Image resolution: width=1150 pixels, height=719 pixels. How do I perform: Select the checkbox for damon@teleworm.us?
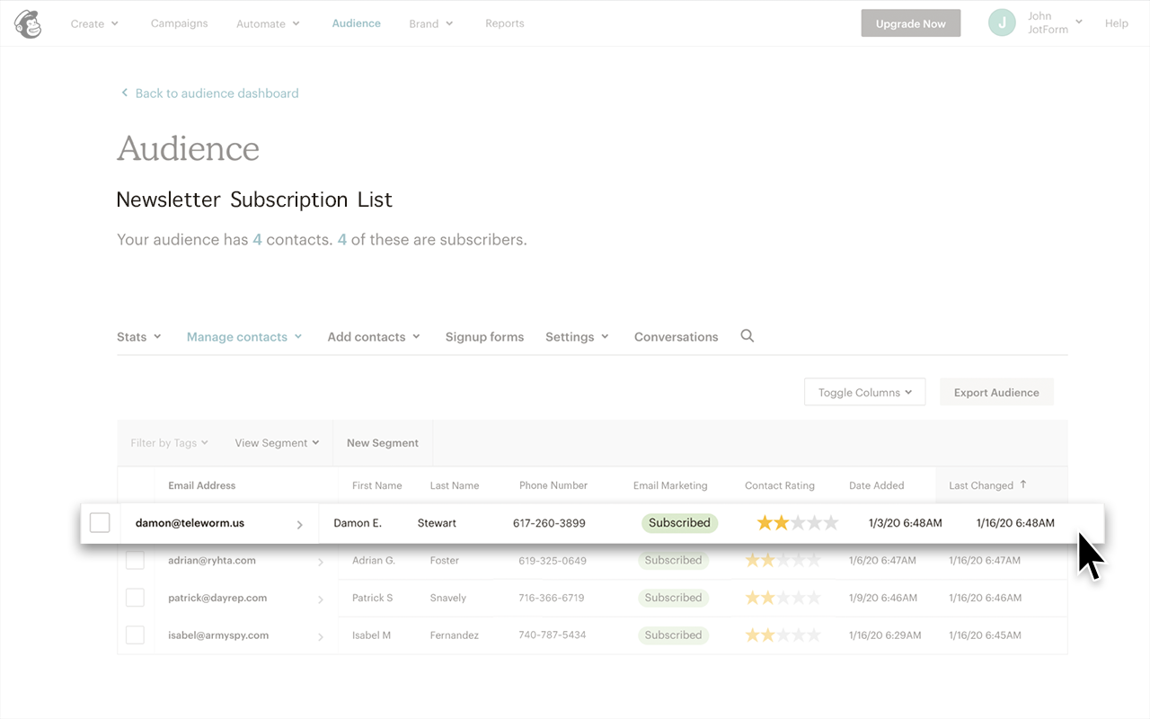pyautogui.click(x=100, y=523)
